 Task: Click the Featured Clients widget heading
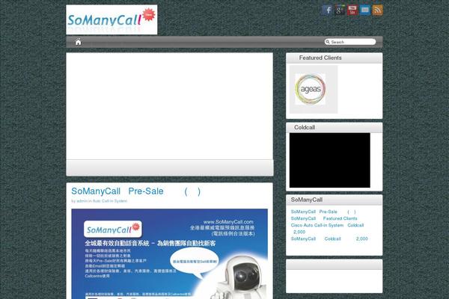(x=320, y=58)
